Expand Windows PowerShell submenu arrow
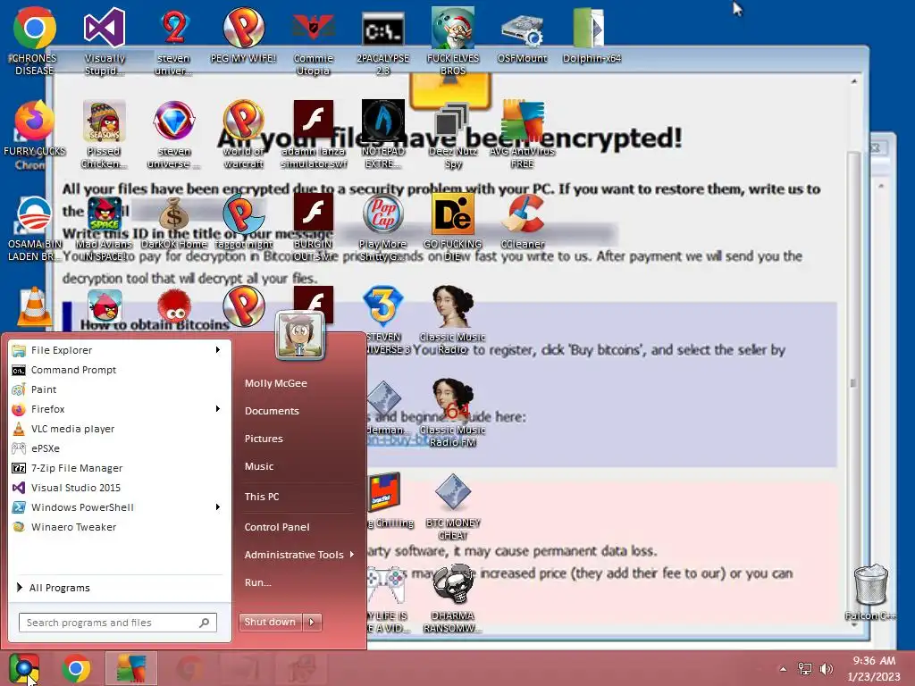The width and height of the screenshot is (915, 686). 218,507
